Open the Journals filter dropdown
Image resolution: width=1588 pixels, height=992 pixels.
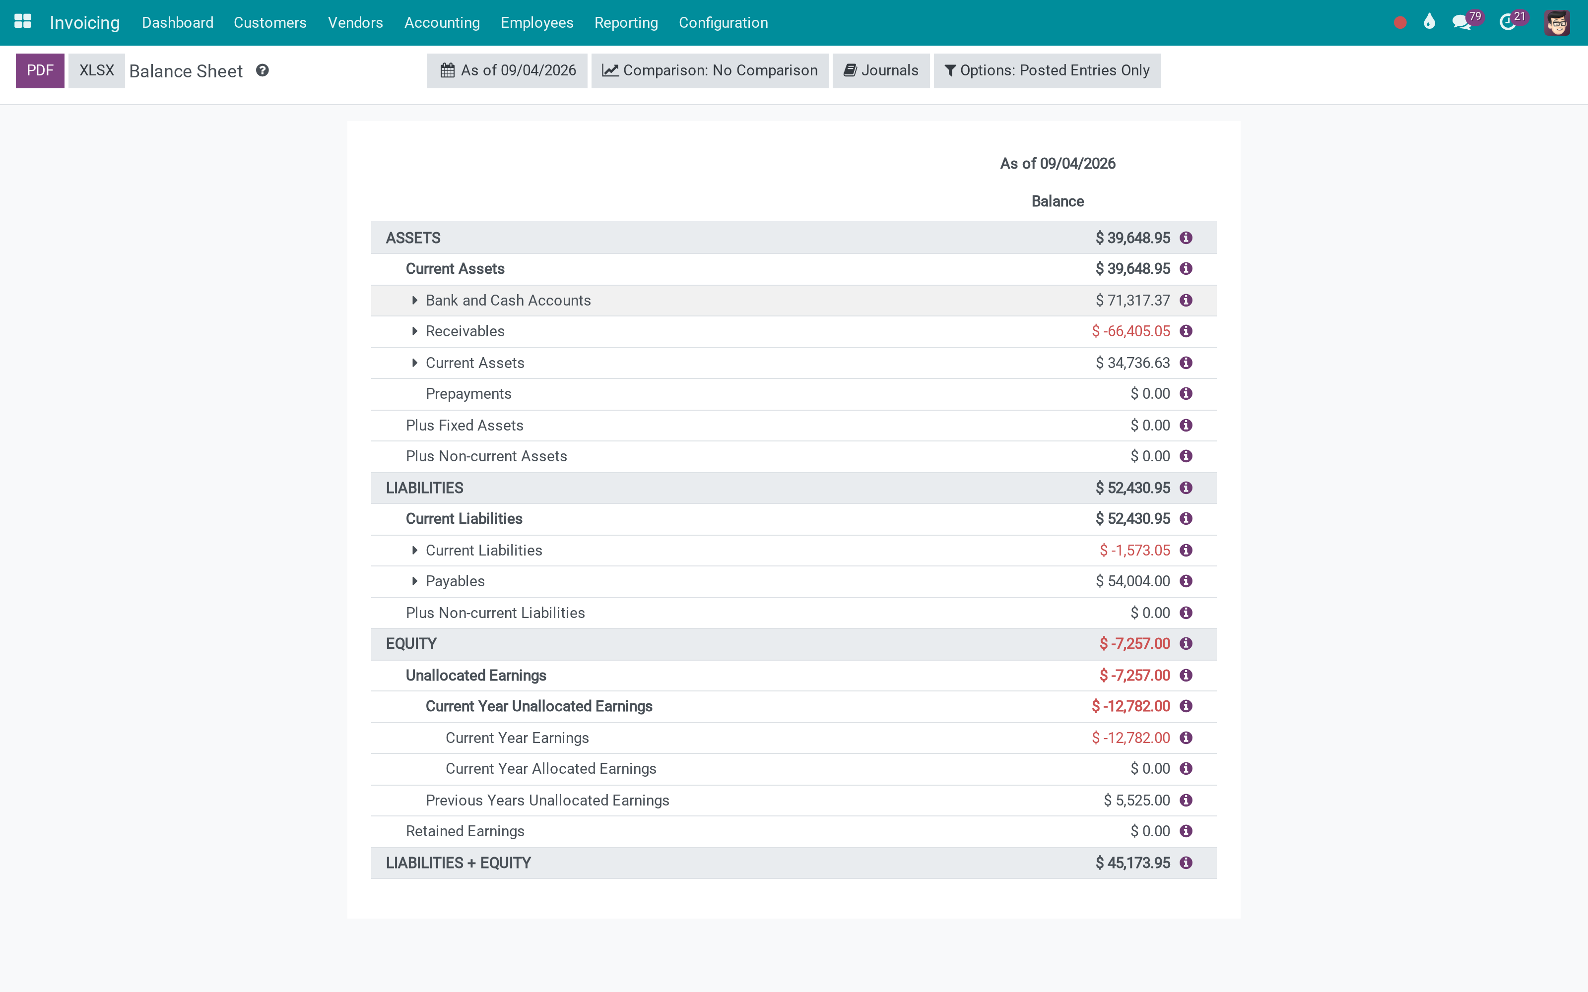tap(881, 70)
